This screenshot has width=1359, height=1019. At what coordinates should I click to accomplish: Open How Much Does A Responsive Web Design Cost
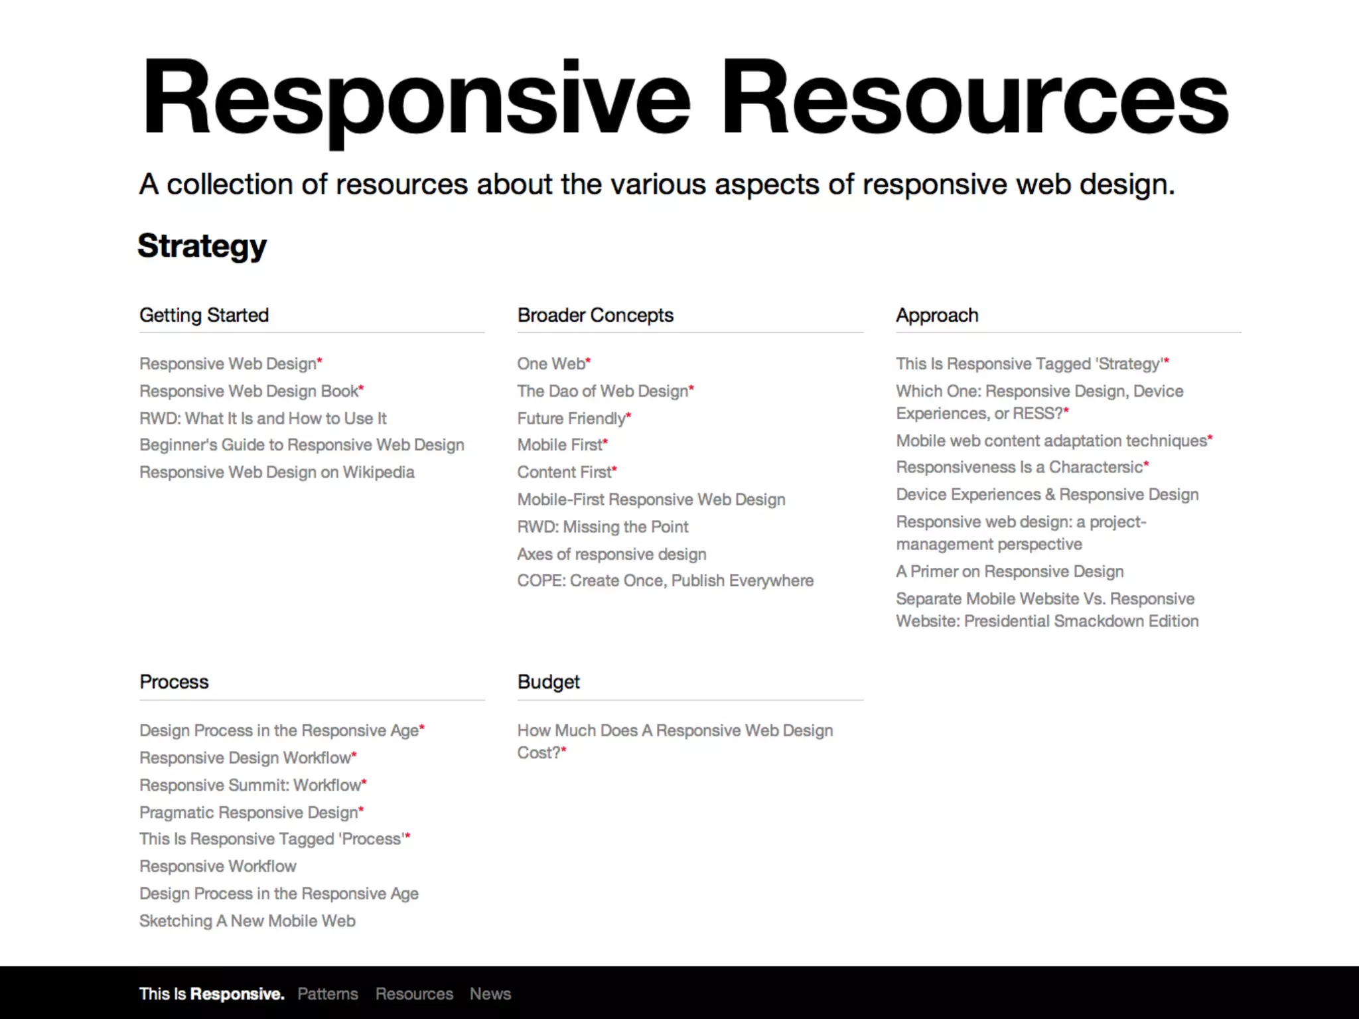[674, 731]
